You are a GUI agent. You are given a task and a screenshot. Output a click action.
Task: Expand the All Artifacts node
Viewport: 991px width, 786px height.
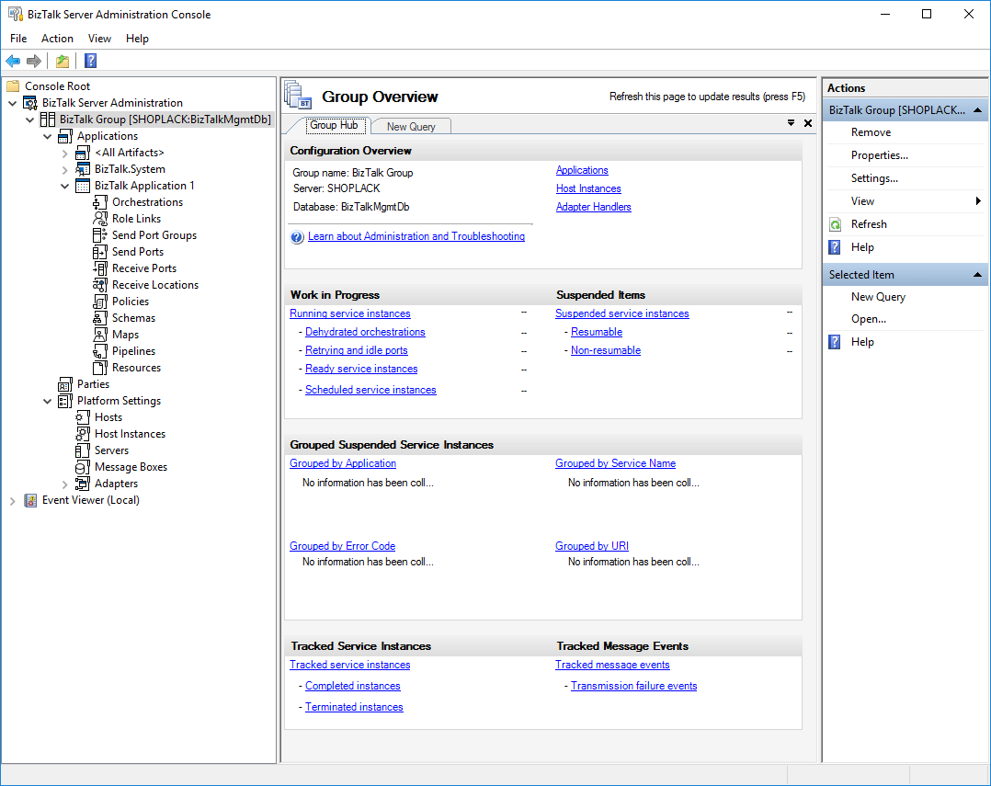(65, 153)
